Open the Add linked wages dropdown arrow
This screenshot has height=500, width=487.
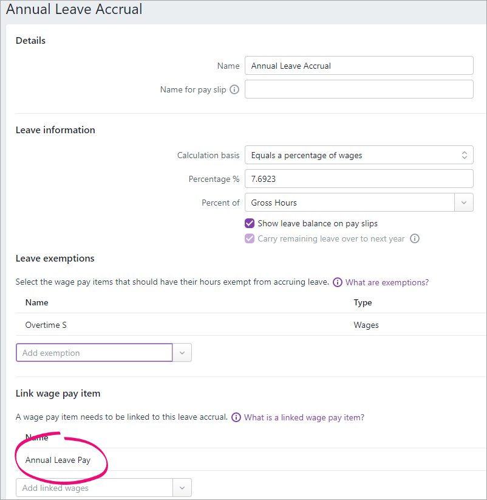pyautogui.click(x=182, y=488)
